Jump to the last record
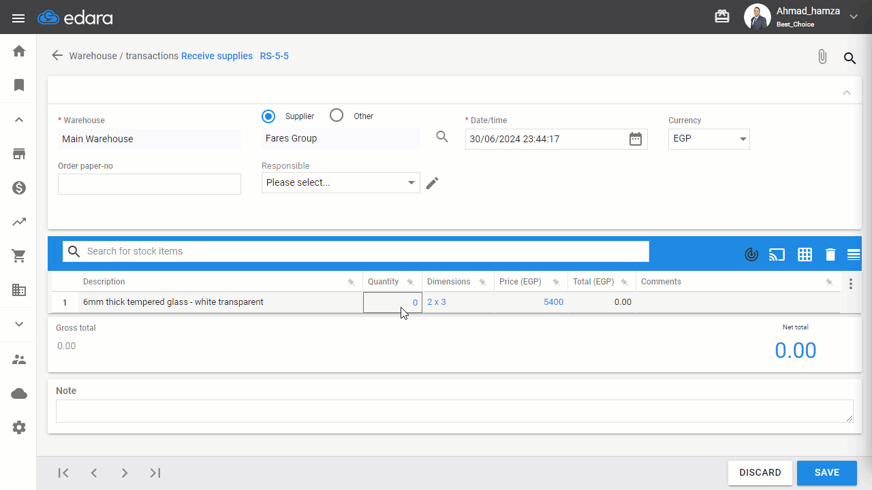 tap(155, 473)
